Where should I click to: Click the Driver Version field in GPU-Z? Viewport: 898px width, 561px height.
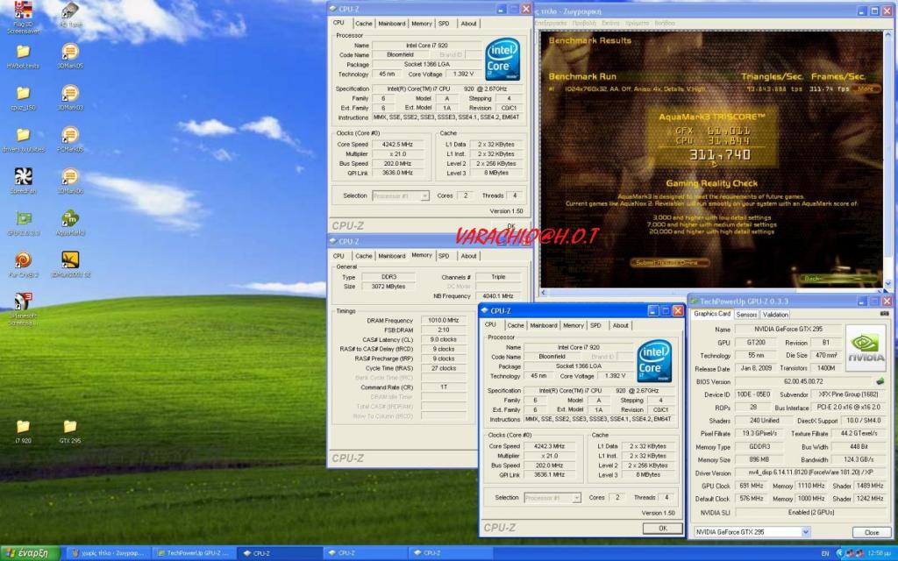tap(809, 472)
